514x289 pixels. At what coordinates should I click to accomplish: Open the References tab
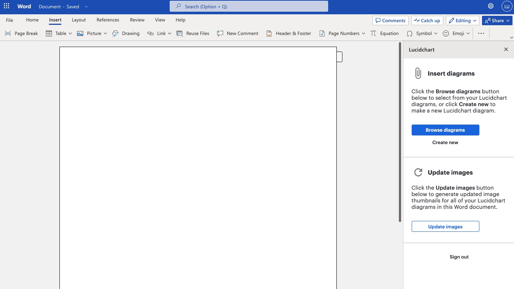(x=108, y=20)
